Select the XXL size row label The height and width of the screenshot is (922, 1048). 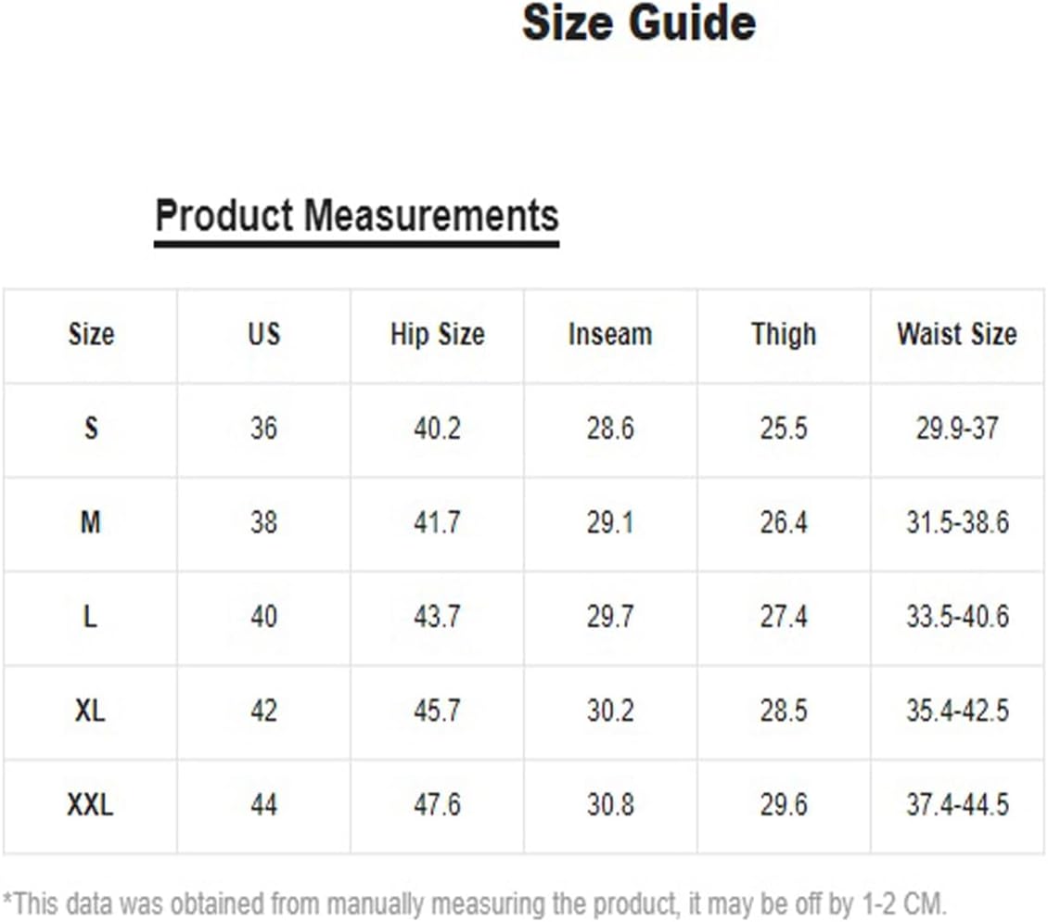point(90,804)
